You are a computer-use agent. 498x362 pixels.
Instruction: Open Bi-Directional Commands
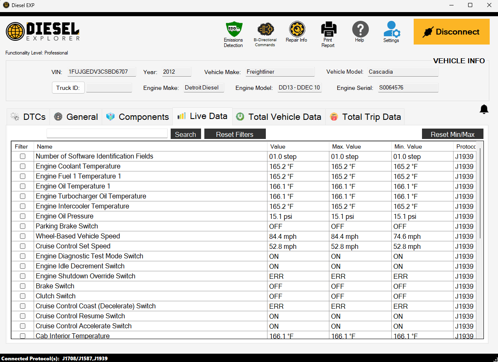[x=265, y=35]
